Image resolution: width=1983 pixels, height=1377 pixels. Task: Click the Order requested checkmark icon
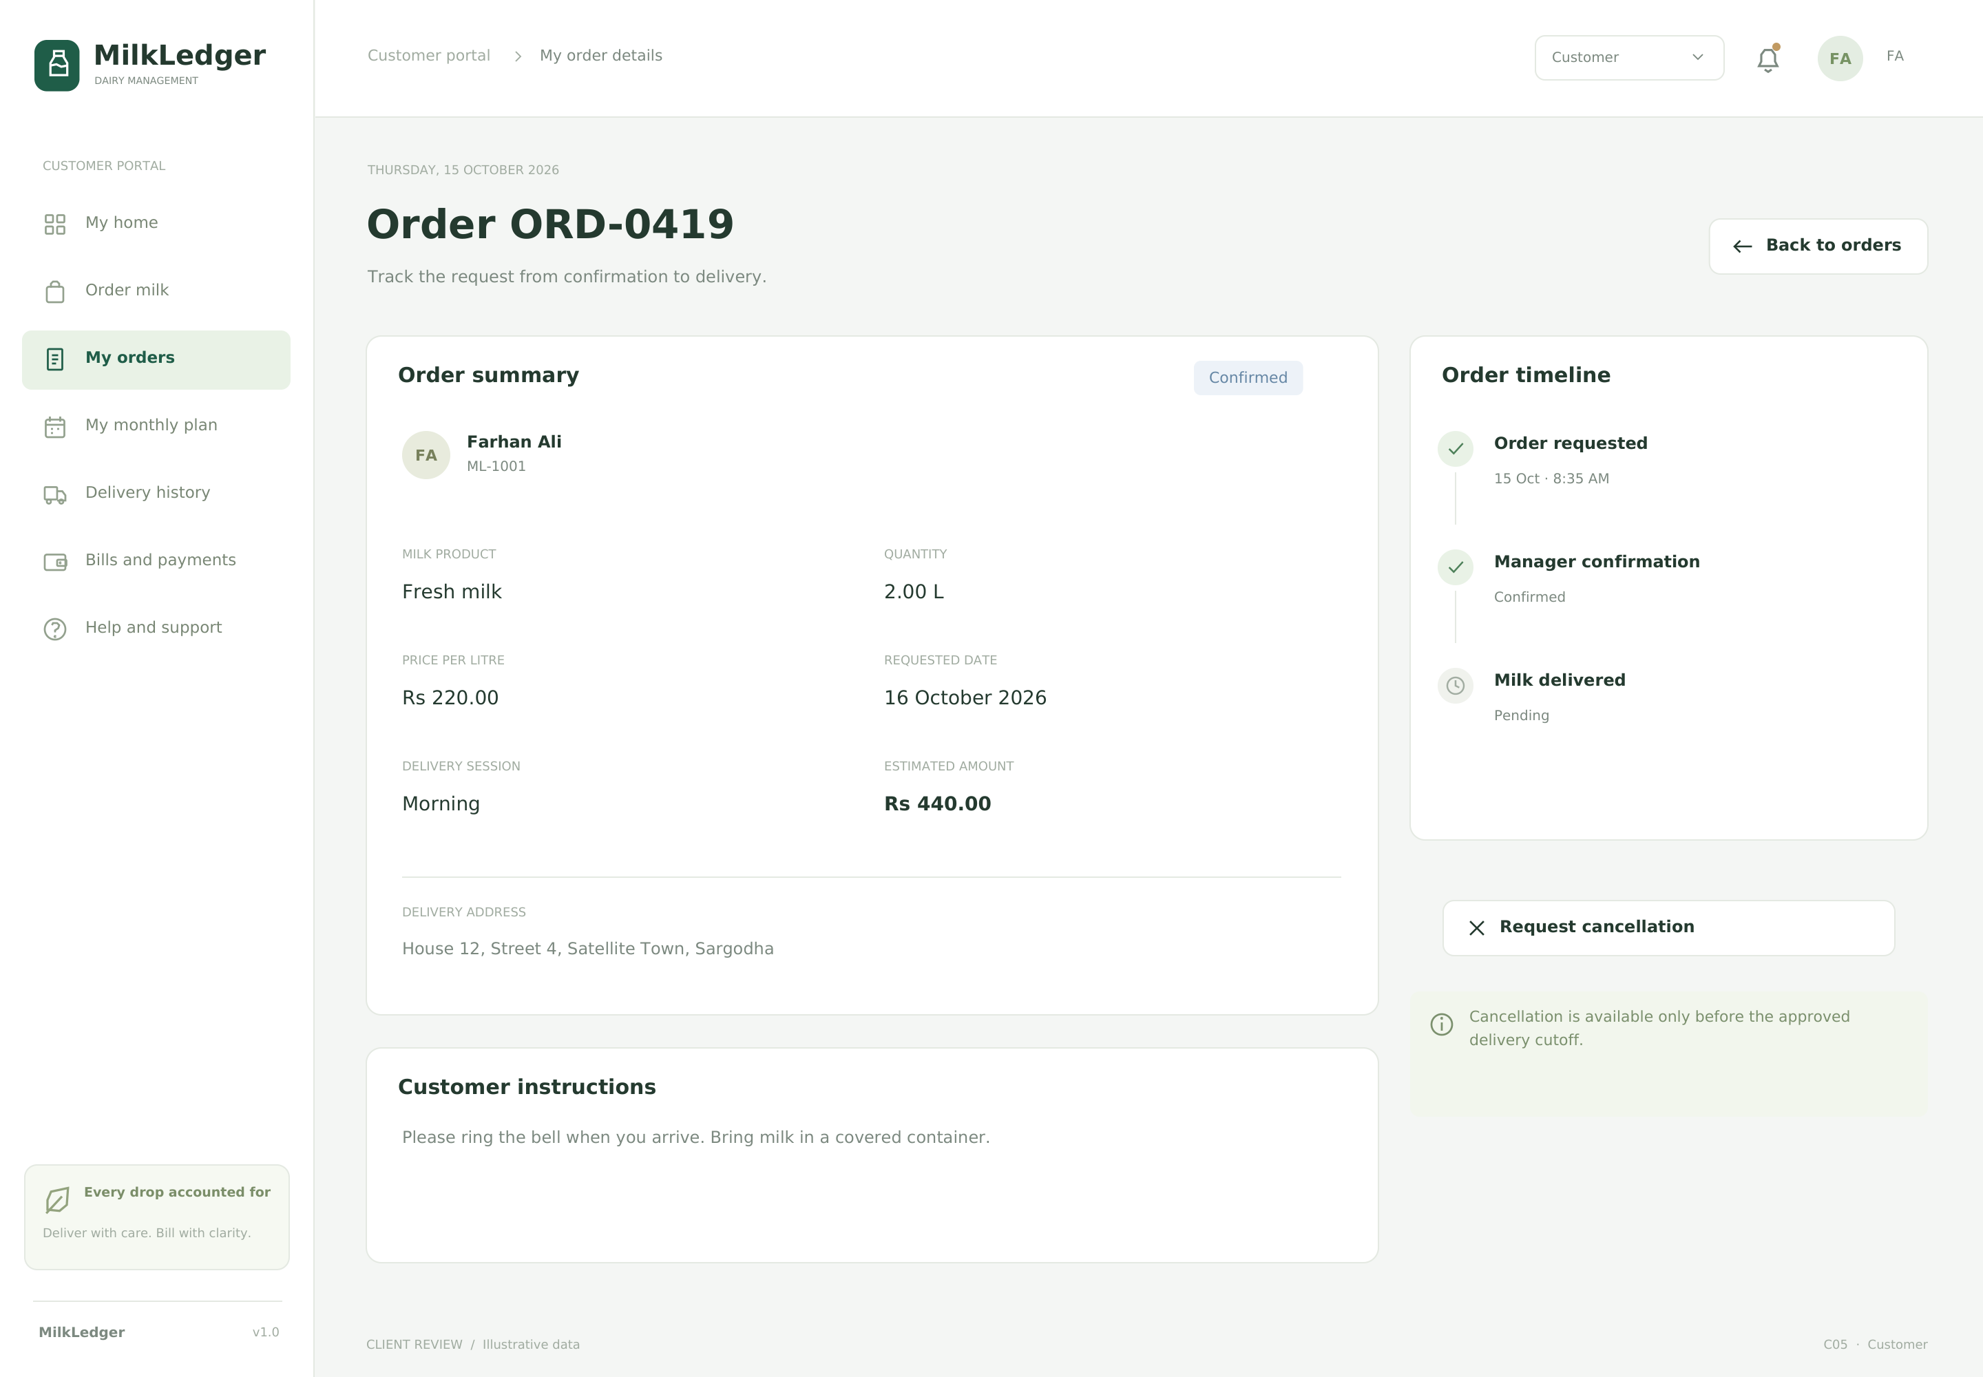click(x=1455, y=449)
